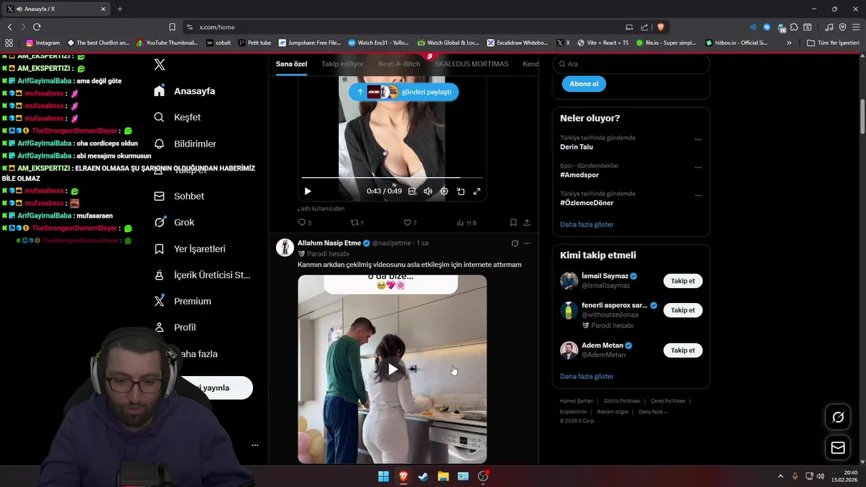Open video settings gear on top video

coord(444,191)
